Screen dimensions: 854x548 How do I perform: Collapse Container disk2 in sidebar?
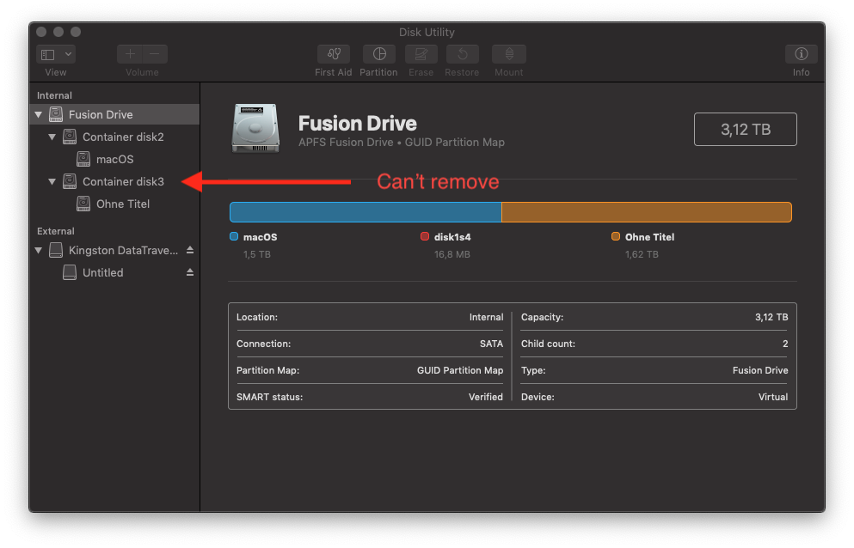[52, 137]
